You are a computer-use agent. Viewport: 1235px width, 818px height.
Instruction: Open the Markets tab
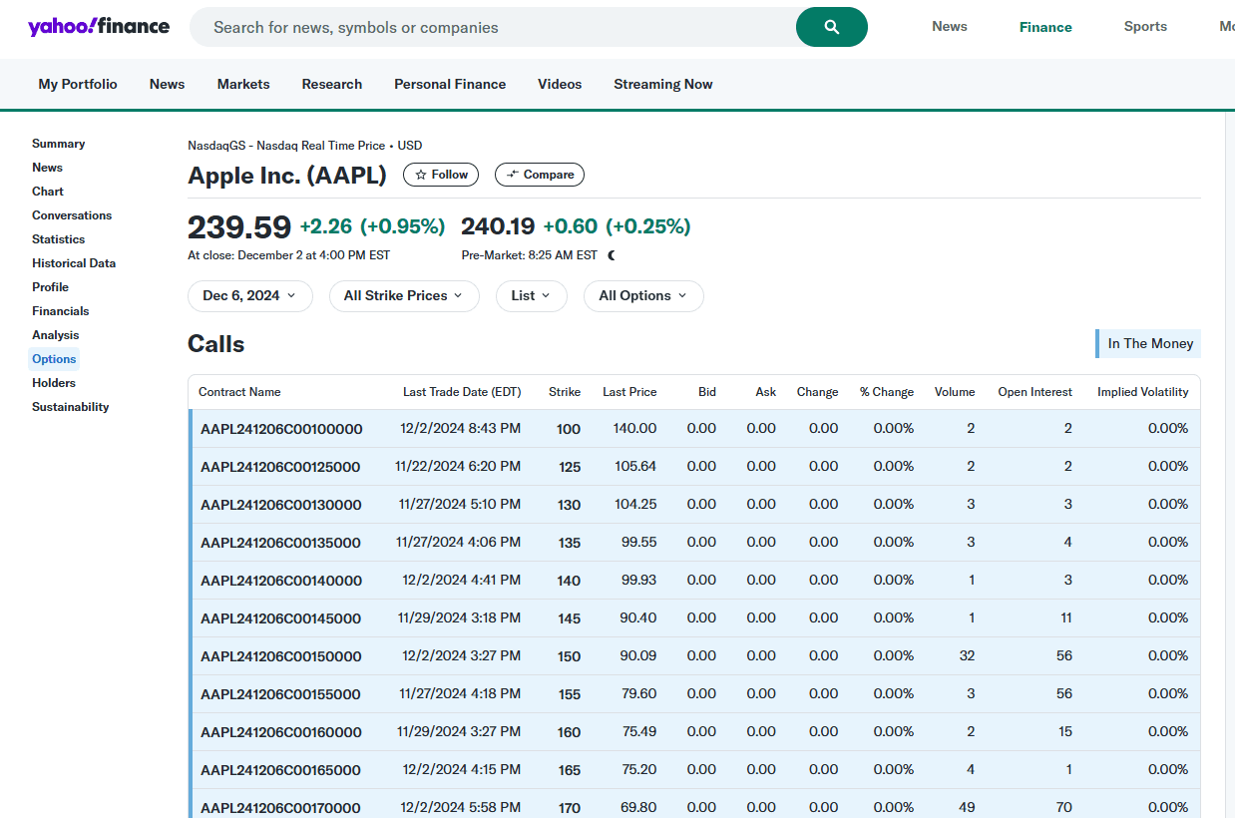pyautogui.click(x=243, y=84)
